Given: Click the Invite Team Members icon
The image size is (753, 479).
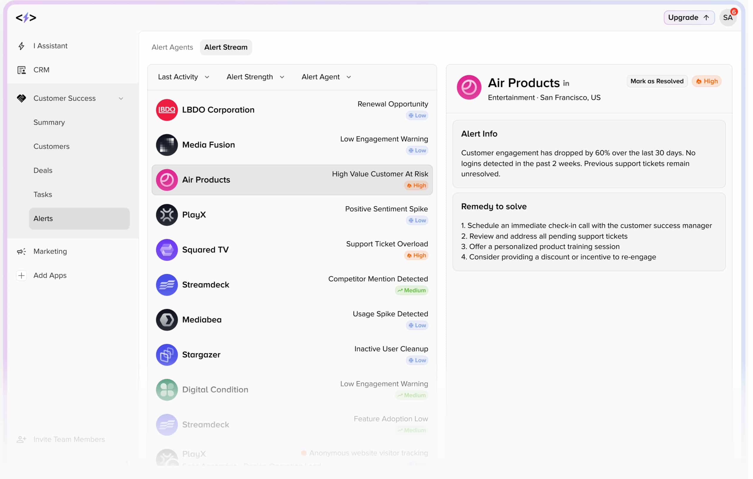Looking at the screenshot, I should 21,440.
